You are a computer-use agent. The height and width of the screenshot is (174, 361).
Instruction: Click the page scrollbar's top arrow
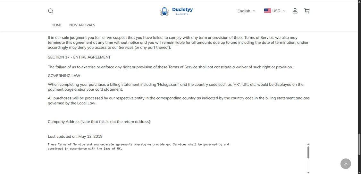[x=359, y=2]
